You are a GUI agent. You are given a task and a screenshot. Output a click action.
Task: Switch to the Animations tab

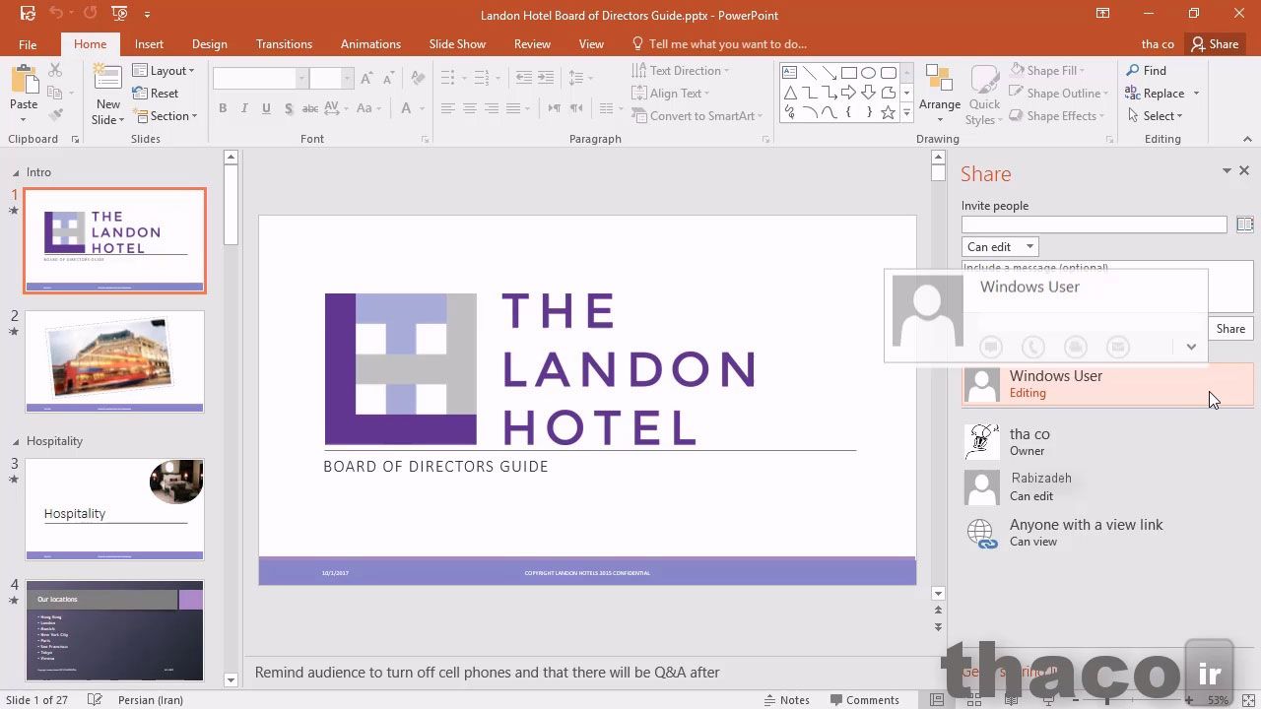pyautogui.click(x=370, y=44)
